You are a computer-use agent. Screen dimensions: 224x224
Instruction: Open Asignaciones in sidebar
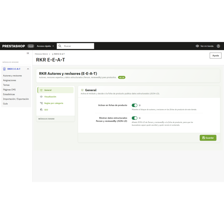(x=10, y=80)
